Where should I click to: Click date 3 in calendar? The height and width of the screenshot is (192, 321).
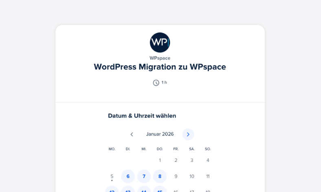coord(192,160)
